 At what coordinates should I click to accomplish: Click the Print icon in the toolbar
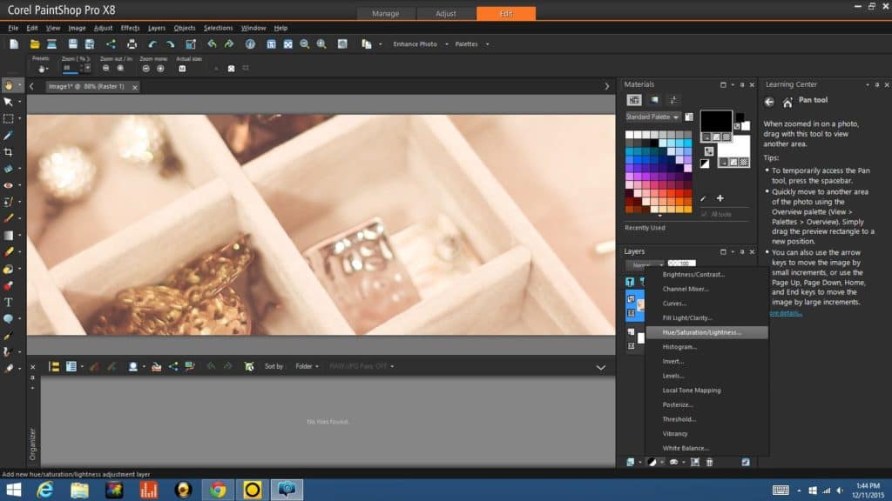132,43
